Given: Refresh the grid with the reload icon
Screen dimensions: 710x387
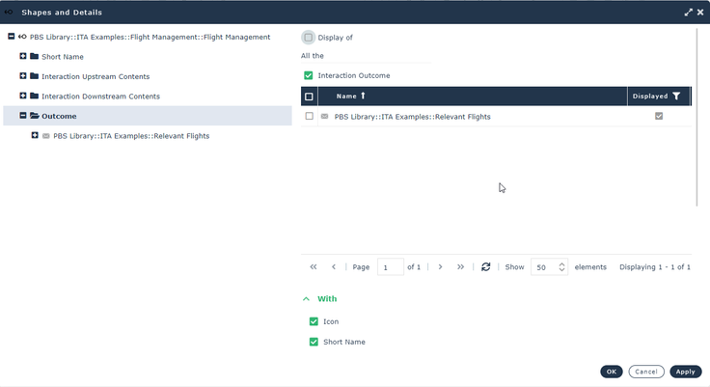Looking at the screenshot, I should point(486,267).
